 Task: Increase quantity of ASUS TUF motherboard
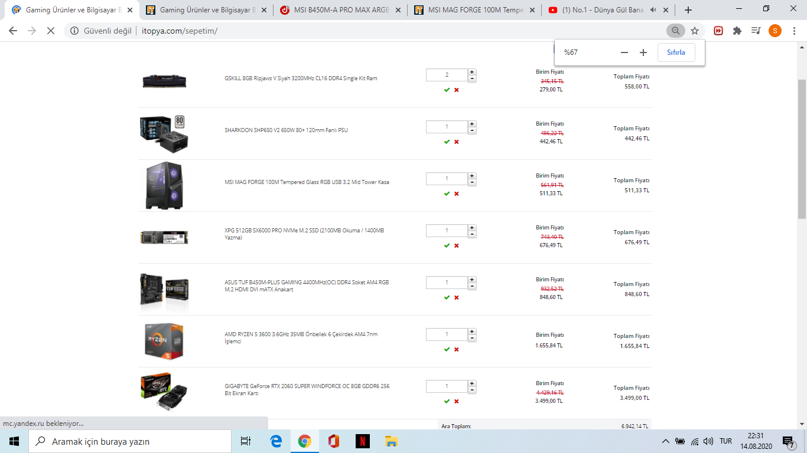pyautogui.click(x=472, y=280)
